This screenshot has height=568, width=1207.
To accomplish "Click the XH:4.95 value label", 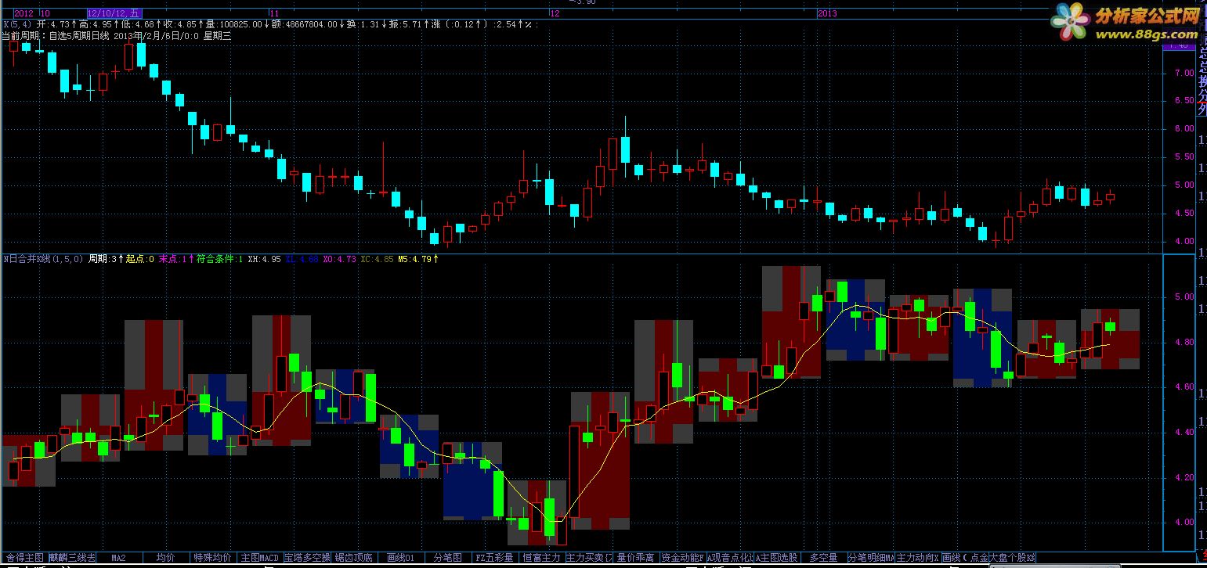I will tap(265, 258).
